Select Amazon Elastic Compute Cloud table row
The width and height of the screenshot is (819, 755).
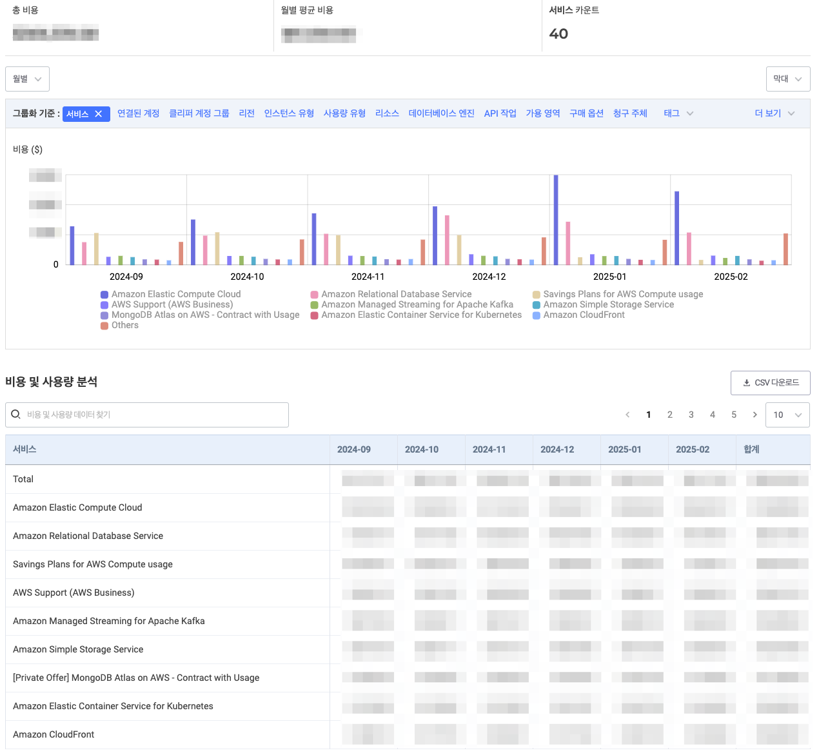(408, 507)
